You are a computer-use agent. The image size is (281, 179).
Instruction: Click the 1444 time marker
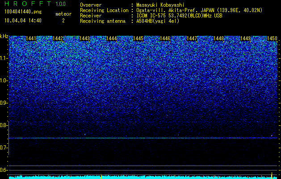click(112, 38)
